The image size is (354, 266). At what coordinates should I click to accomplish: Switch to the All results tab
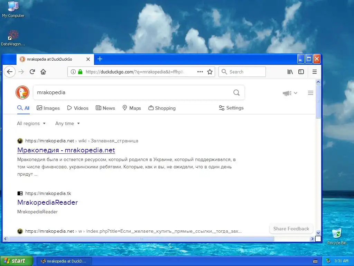[23, 108]
